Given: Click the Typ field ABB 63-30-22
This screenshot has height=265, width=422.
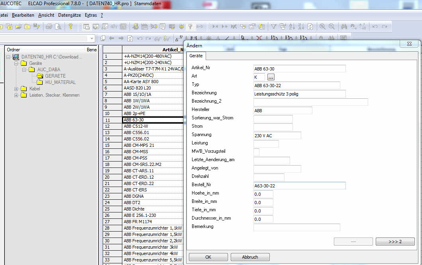Looking at the screenshot, I should pos(296,86).
